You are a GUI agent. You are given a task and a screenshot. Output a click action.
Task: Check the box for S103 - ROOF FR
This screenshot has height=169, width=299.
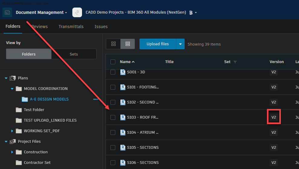[x=113, y=117]
